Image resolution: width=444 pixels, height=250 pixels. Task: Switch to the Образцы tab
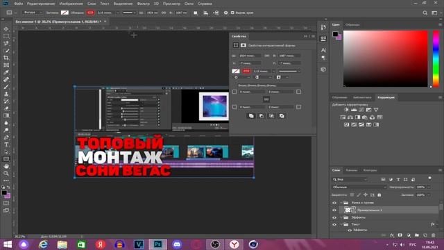352,25
